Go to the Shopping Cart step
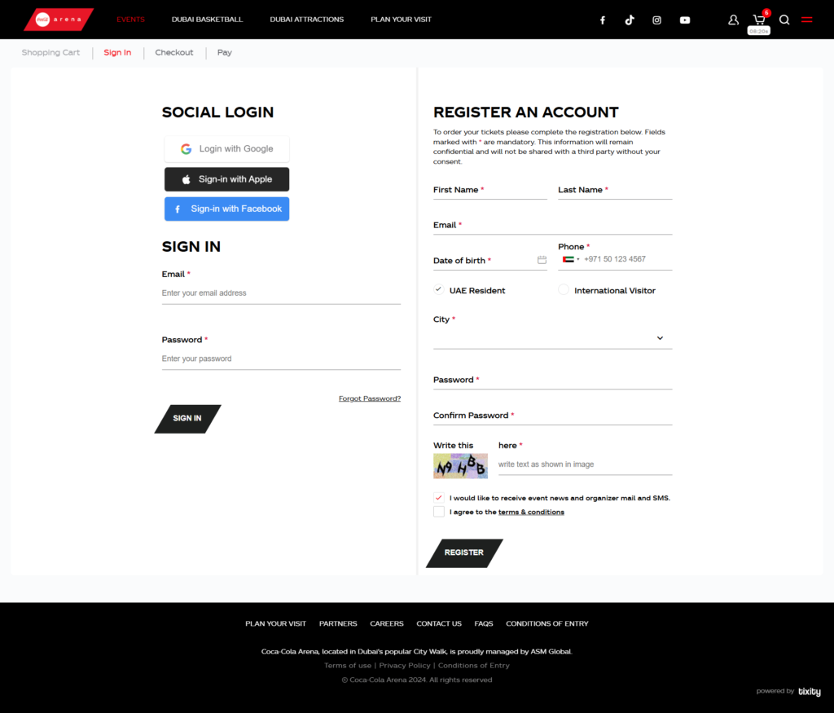 [50, 53]
